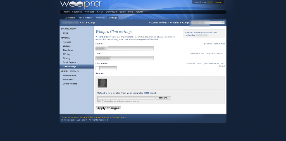
Task: Open the Download page
Action: click(111, 12)
